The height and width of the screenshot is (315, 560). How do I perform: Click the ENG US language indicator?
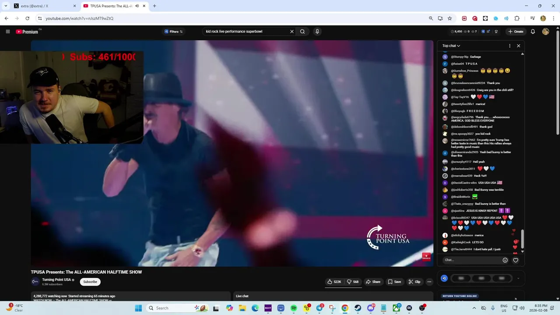[504, 308]
